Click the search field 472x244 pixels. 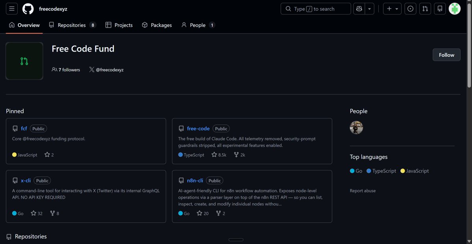tap(315, 9)
